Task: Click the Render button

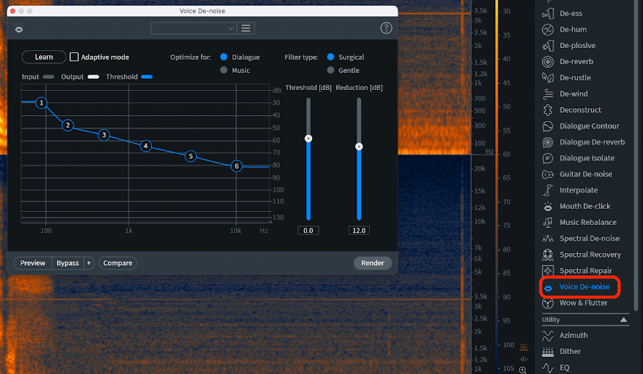Action: point(372,263)
